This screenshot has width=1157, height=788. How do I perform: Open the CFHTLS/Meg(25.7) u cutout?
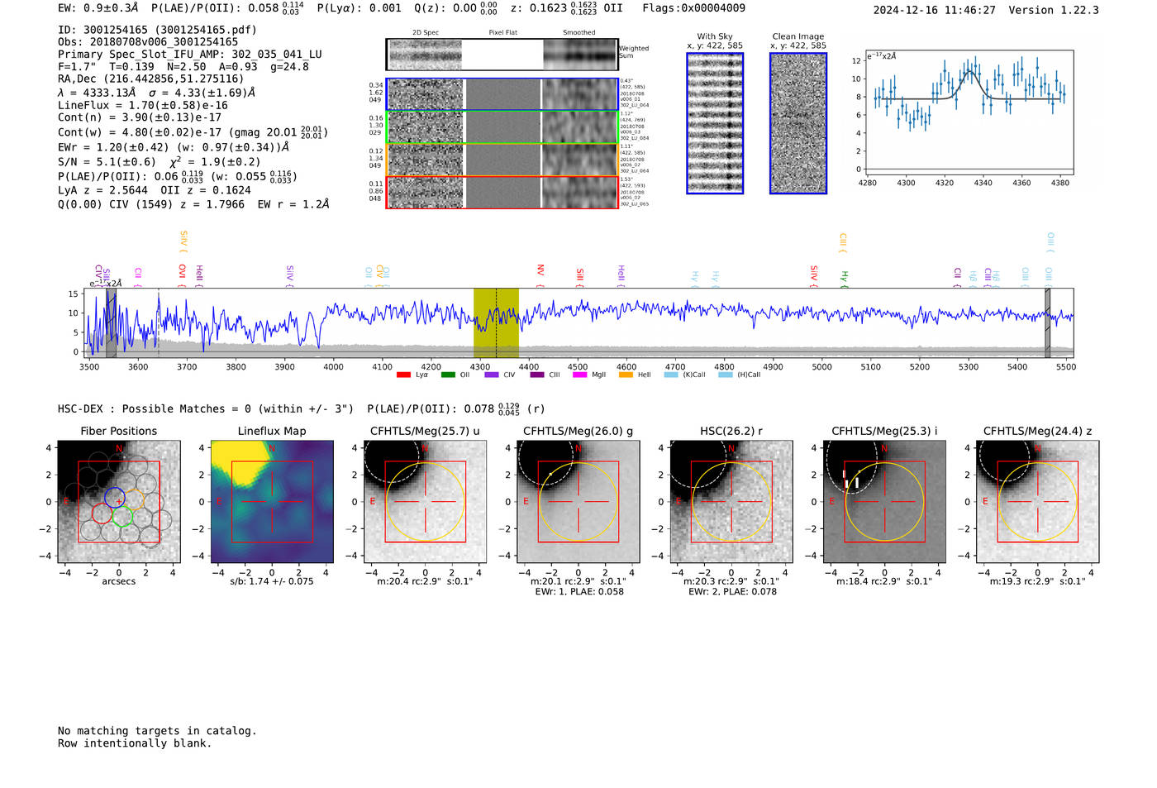(425, 502)
